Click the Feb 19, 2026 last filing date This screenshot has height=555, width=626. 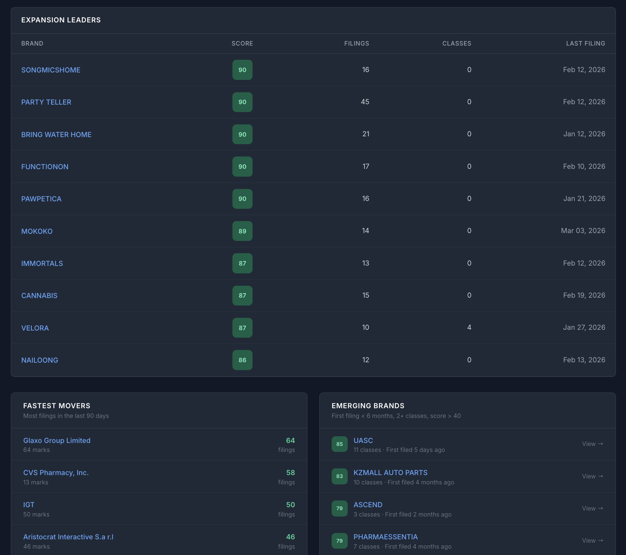coord(584,295)
